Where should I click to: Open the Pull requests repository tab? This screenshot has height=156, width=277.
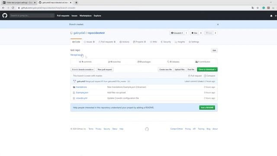tap(107, 42)
